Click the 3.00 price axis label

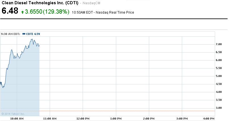219,108
